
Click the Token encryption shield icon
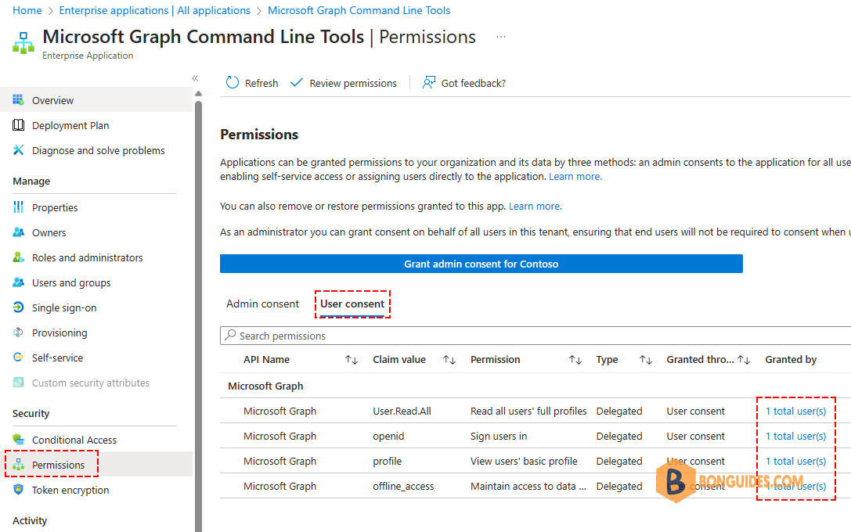coord(18,489)
